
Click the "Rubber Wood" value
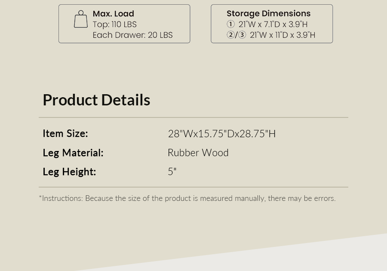pyautogui.click(x=198, y=153)
